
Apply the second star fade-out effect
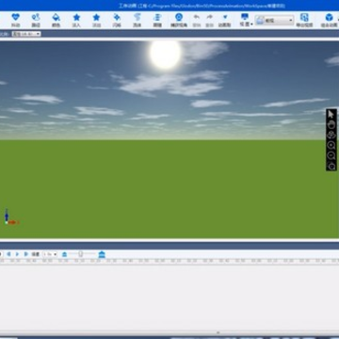tap(96, 20)
